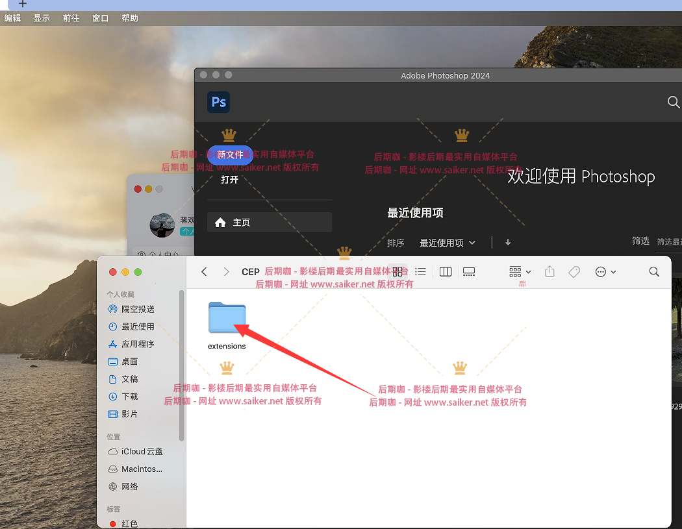682x529 pixels.
Task: Click the 欢迎使用 Photoshop heading
Action: (x=581, y=177)
